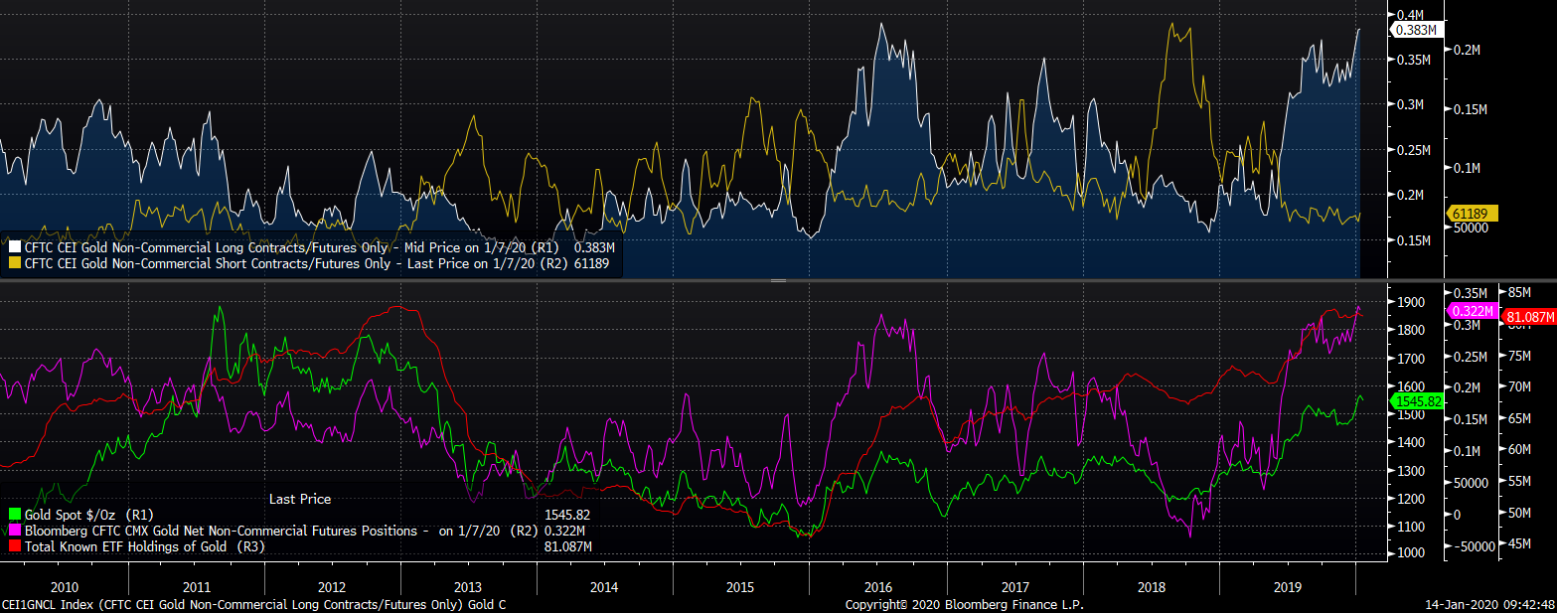This screenshot has height=613, width=1557.
Task: Click white swatch for Non-Commercial Long Contracts legend
Action: click(15, 247)
